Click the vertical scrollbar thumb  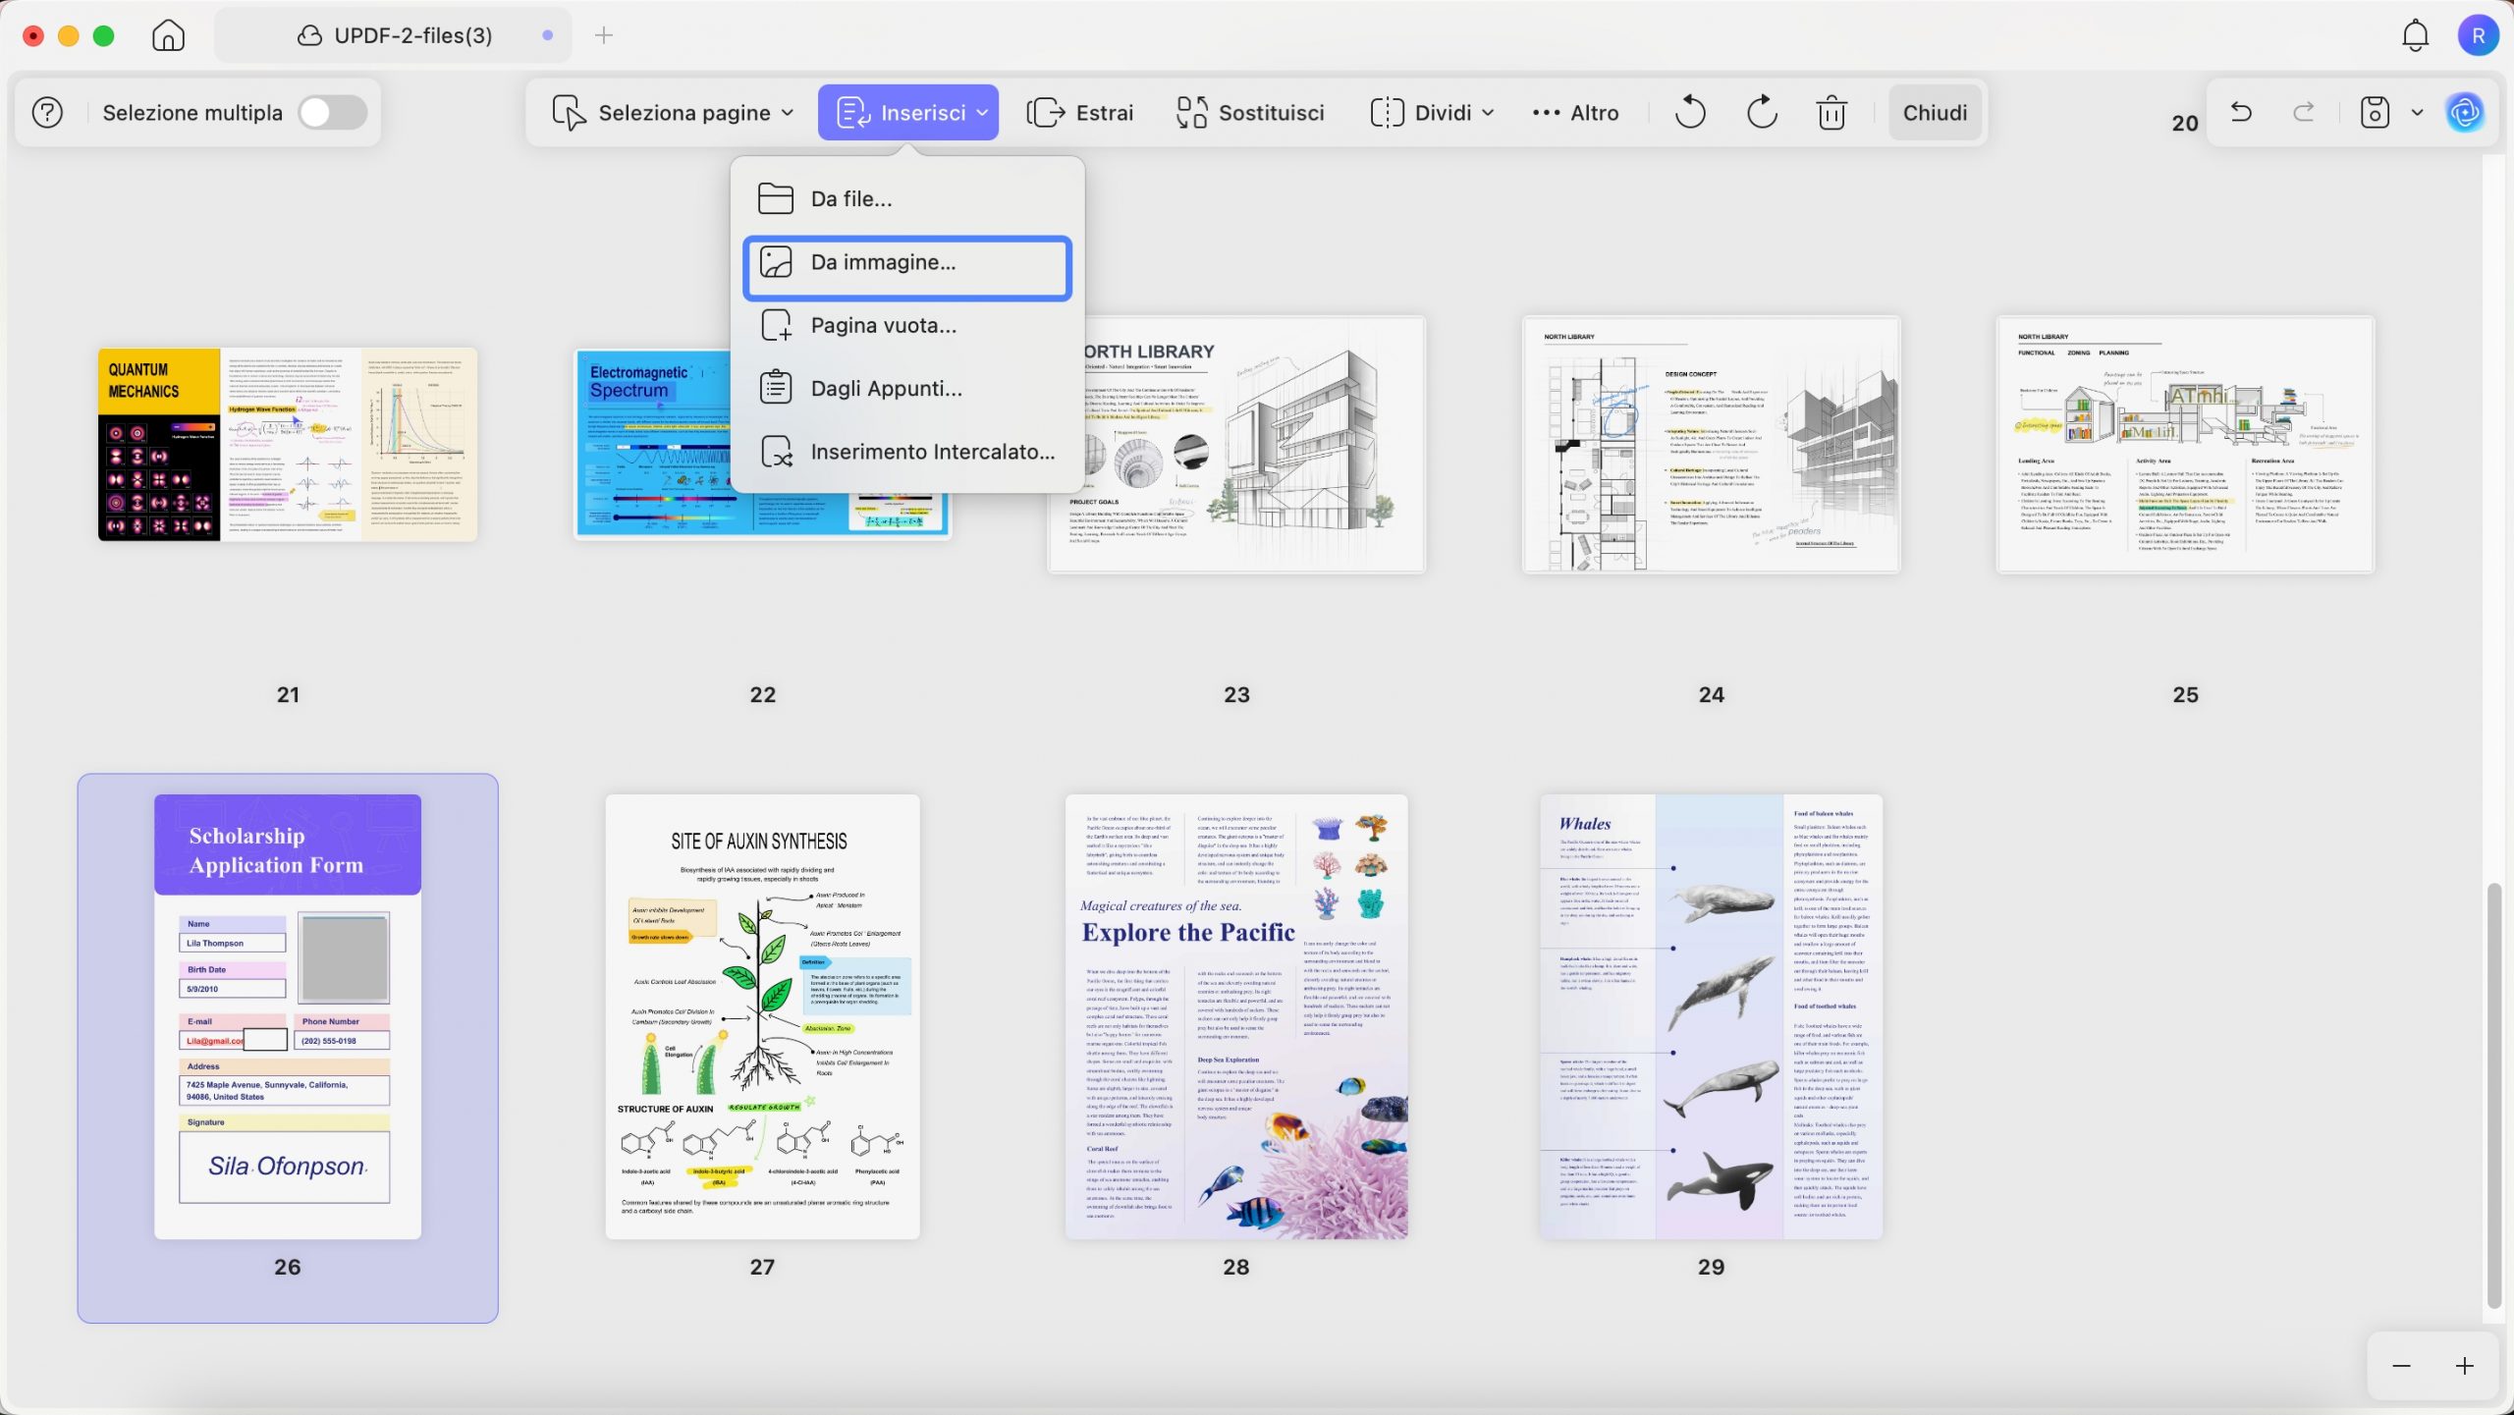(2493, 1095)
